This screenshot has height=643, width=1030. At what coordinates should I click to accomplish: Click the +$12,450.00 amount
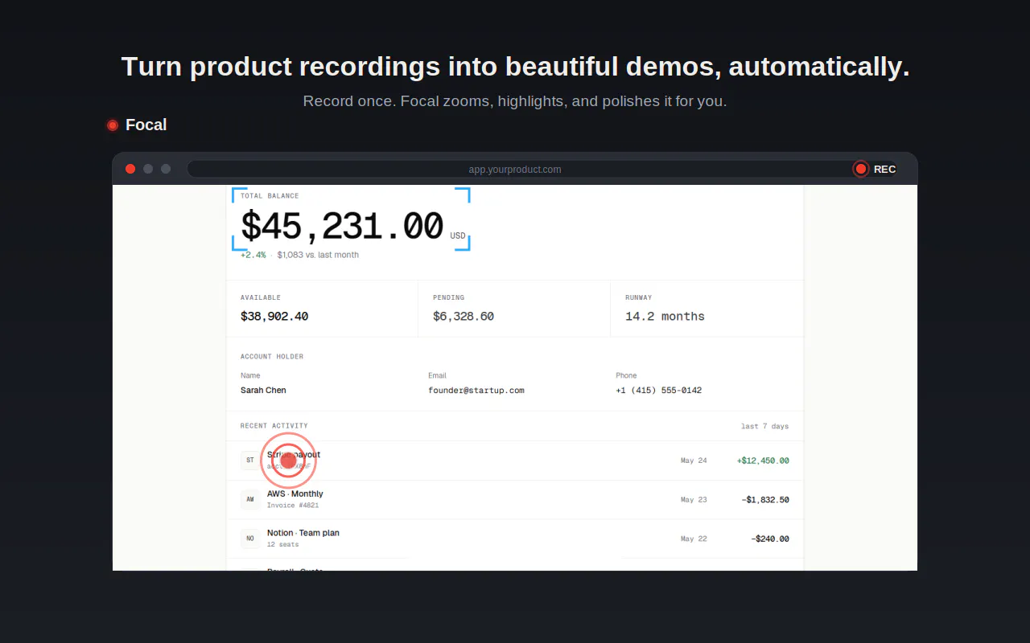point(763,461)
